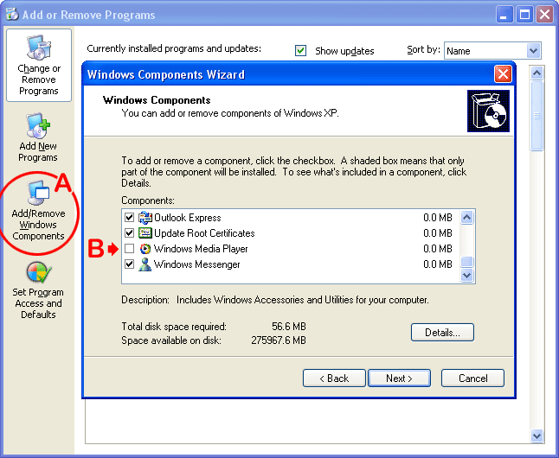
Task: Close the Windows Components Wizard dialog
Action: [503, 74]
